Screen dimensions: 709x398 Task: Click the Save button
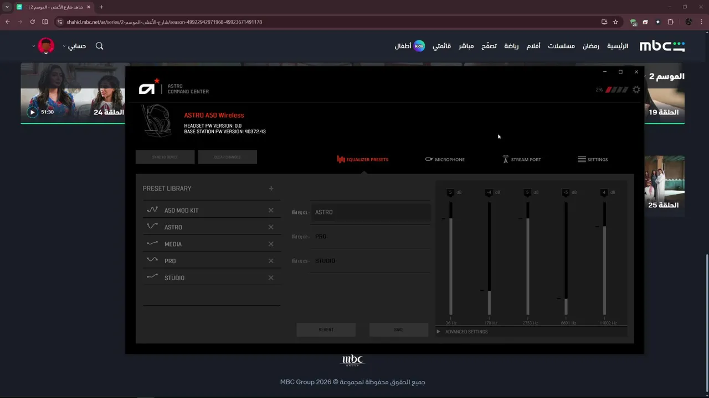click(399, 329)
